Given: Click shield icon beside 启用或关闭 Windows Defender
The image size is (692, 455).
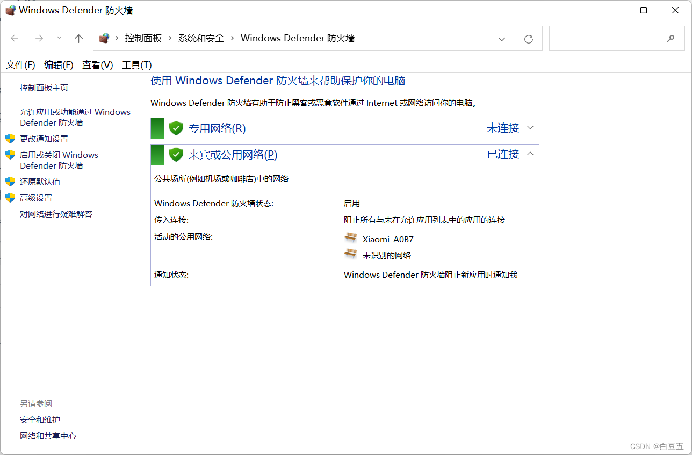Looking at the screenshot, I should click(10, 155).
